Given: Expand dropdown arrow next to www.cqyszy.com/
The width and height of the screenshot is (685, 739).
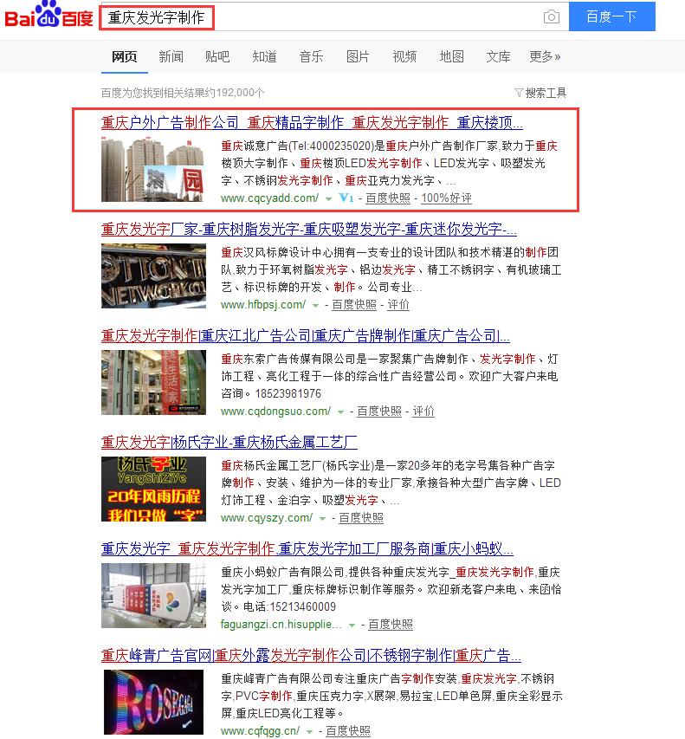Looking at the screenshot, I should point(322,518).
